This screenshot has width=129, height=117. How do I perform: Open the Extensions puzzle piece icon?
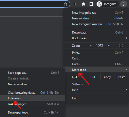coord(83,4)
